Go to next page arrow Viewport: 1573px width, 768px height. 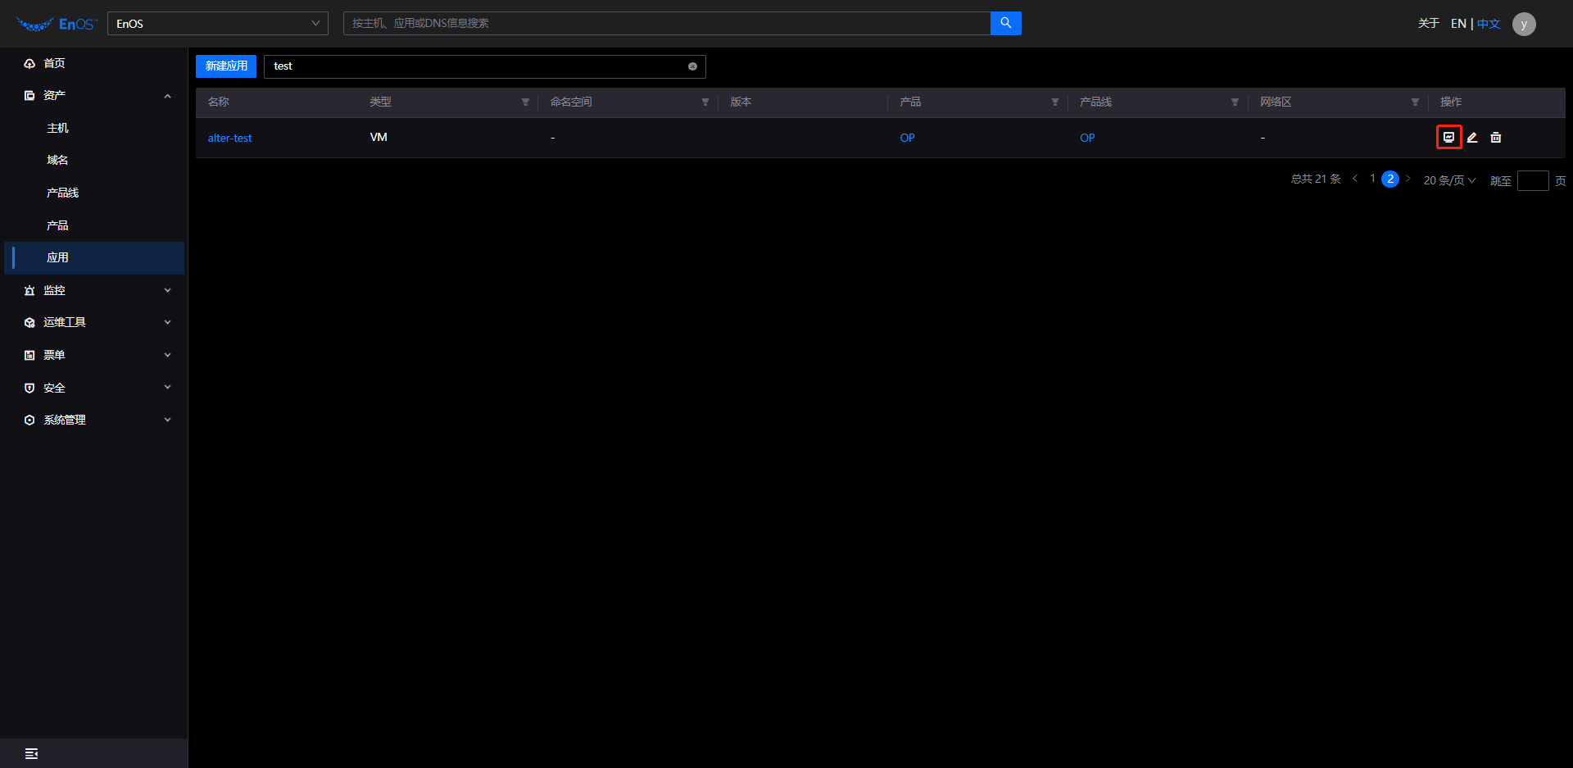coord(1408,179)
